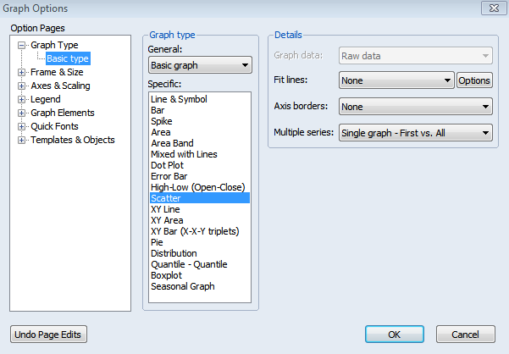The height and width of the screenshot is (354, 509).
Task: Choose Line & Symbol graph type
Action: [178, 99]
